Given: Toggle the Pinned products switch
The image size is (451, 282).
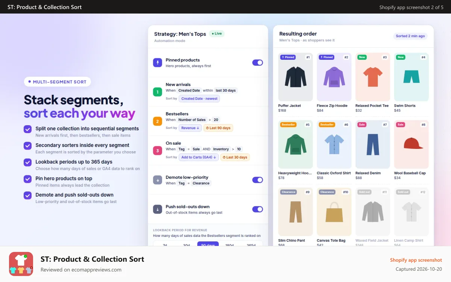Looking at the screenshot, I should [257, 62].
